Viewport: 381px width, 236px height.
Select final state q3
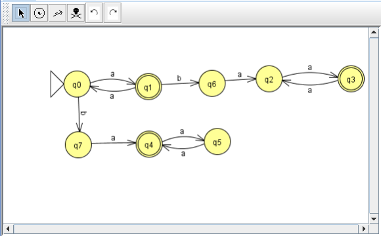pyautogui.click(x=351, y=79)
